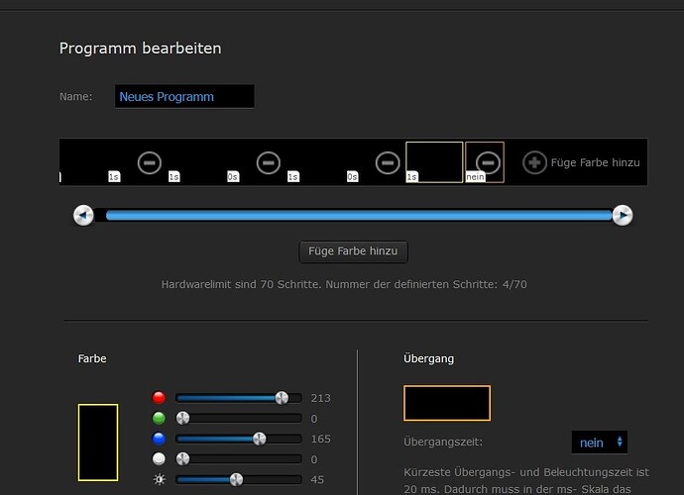Click the blue channel slider handle at 165
Image resolution: width=684 pixels, height=495 pixels.
pos(260,439)
